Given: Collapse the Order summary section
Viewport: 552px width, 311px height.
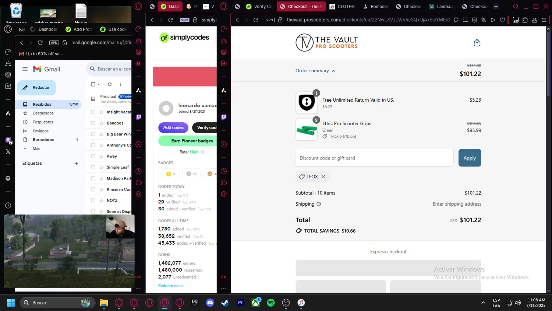Looking at the screenshot, I should pos(315,71).
